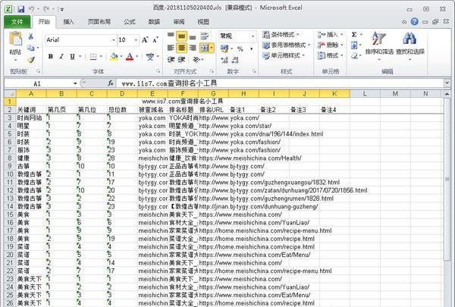Toggle Underline formatting
The width and height of the screenshot is (455, 307).
(72, 57)
